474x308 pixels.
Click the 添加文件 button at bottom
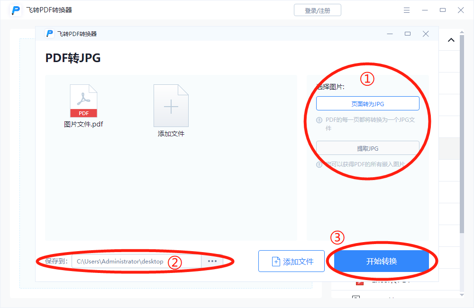pos(292,261)
